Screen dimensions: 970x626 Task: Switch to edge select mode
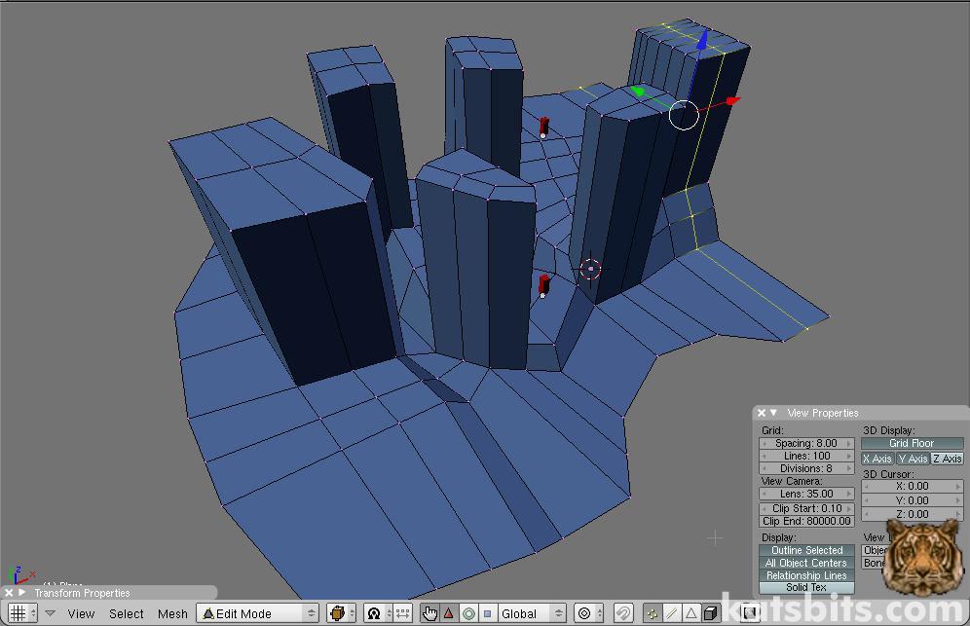pyautogui.click(x=672, y=613)
